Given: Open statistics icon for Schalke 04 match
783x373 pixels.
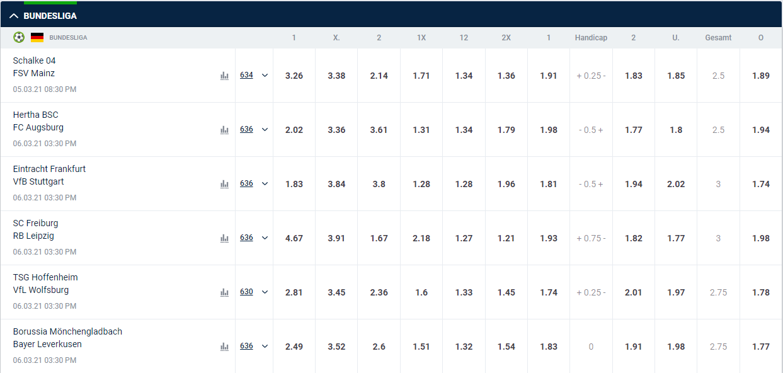Looking at the screenshot, I should [224, 76].
